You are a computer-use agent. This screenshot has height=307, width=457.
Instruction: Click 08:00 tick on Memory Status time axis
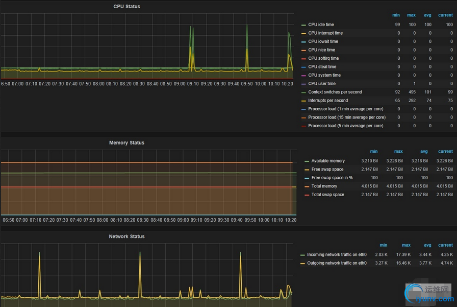(x=103, y=220)
